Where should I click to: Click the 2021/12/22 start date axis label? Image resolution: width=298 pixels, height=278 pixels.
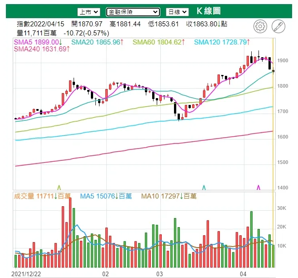click(26, 274)
